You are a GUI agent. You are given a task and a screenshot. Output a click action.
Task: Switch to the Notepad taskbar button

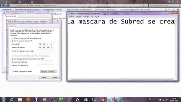pos(110,99)
